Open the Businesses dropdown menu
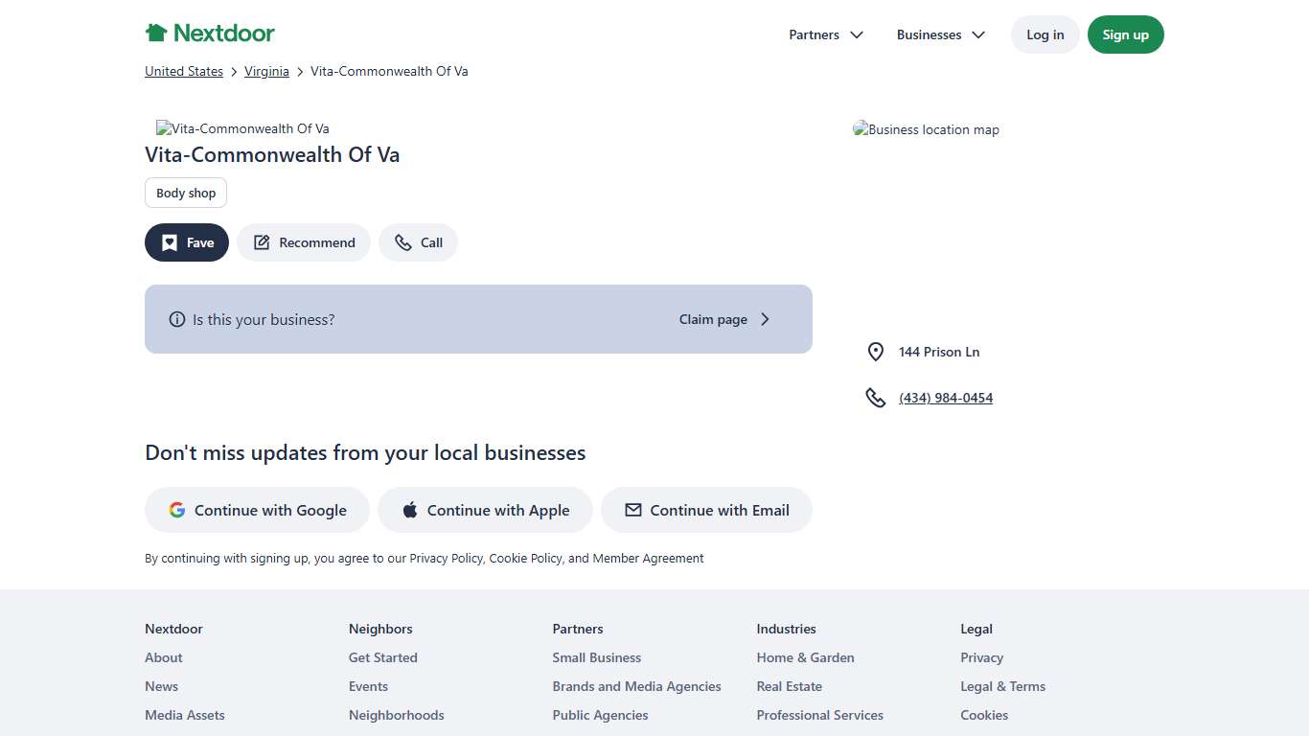The image size is (1309, 736). tap(940, 34)
